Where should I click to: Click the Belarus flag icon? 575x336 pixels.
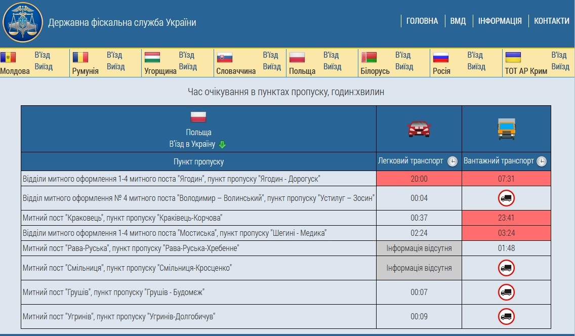point(368,57)
